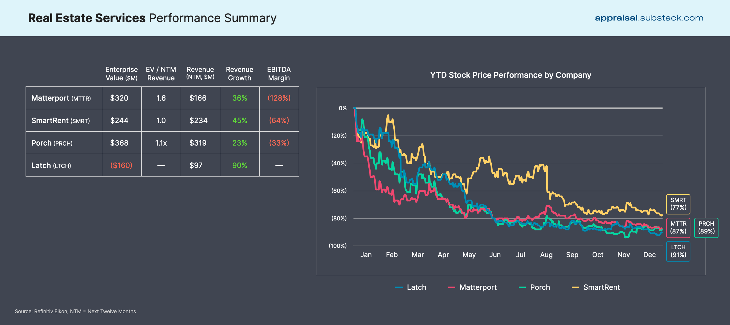Click the May x-axis label
This screenshot has width=730, height=325.
[x=469, y=255]
